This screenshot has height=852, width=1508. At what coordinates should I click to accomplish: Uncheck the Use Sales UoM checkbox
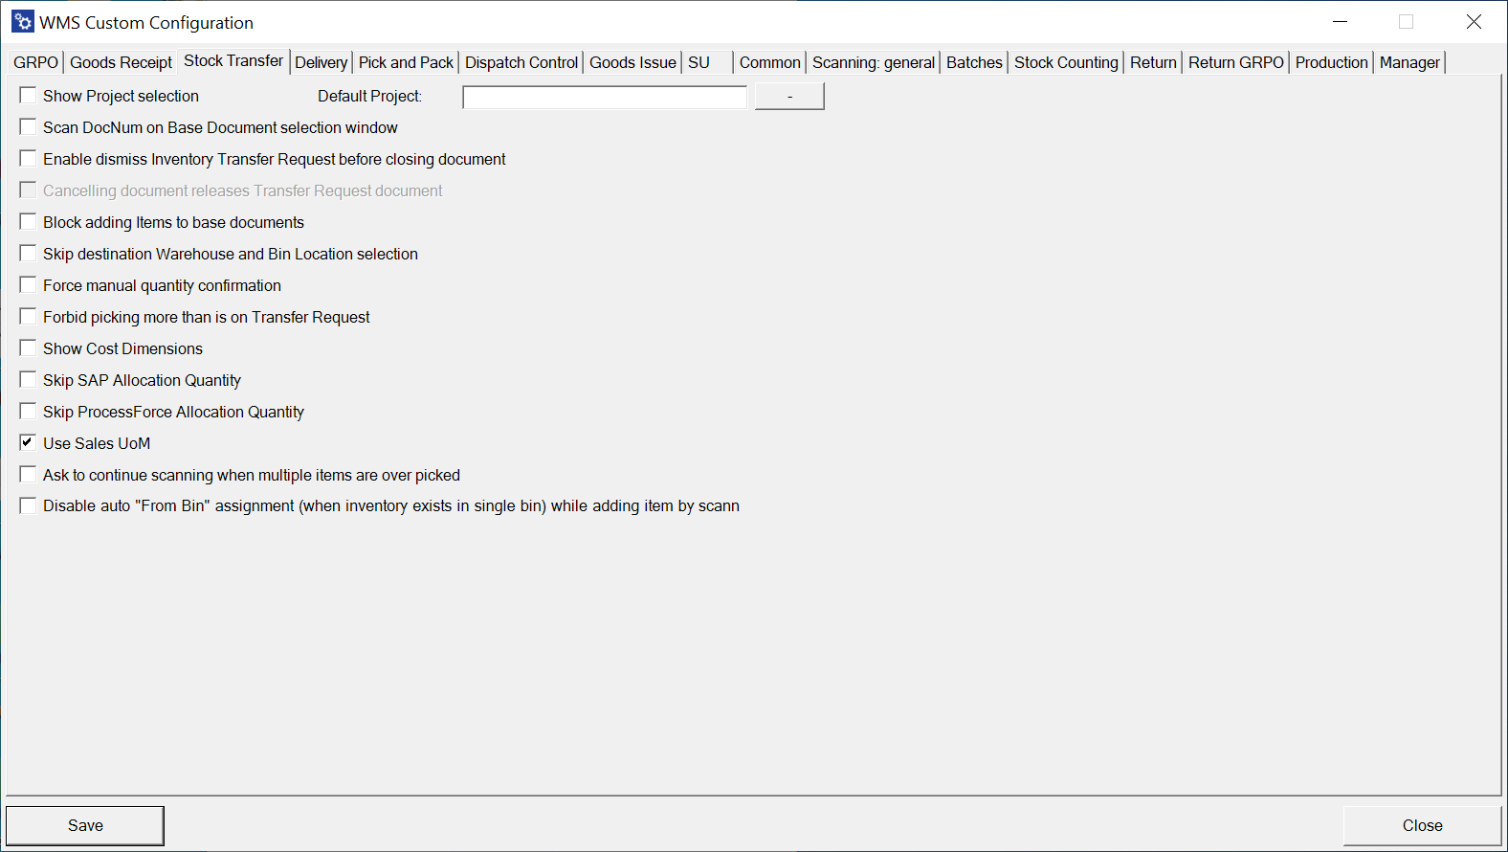(x=29, y=443)
